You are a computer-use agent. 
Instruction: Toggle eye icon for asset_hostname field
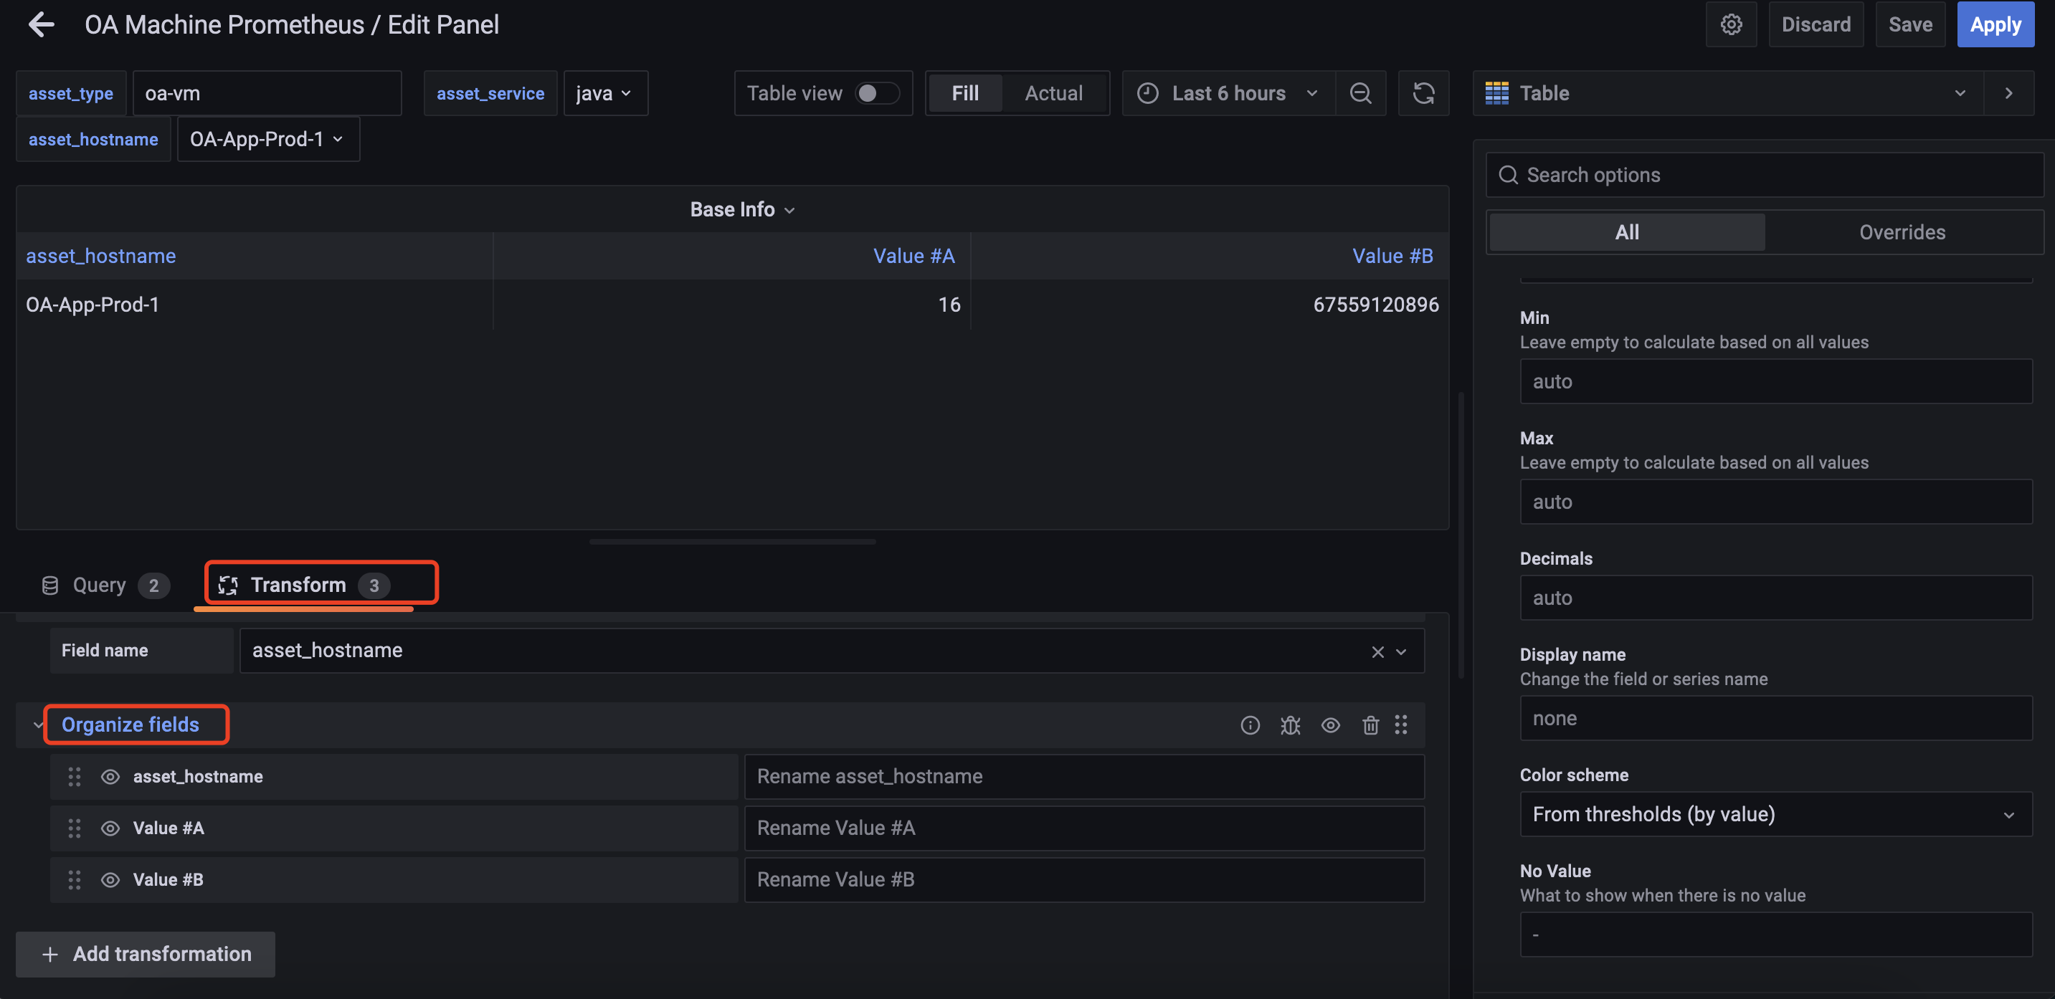[111, 775]
